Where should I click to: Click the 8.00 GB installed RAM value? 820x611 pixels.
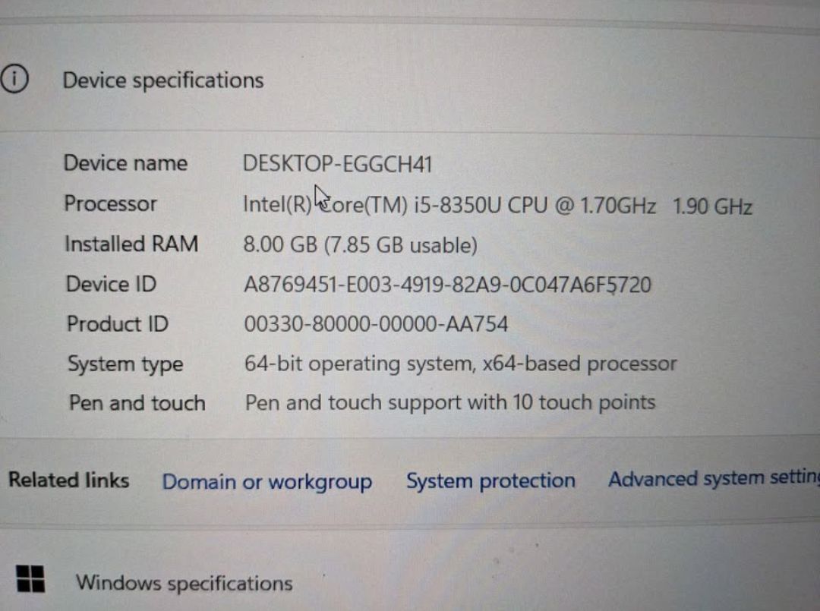pyautogui.click(x=361, y=244)
